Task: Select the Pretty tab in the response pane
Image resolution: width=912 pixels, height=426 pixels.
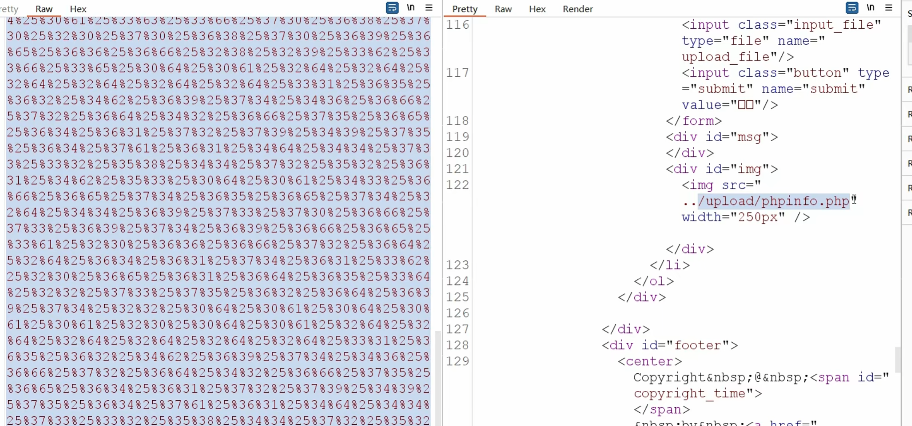Action: 465,9
